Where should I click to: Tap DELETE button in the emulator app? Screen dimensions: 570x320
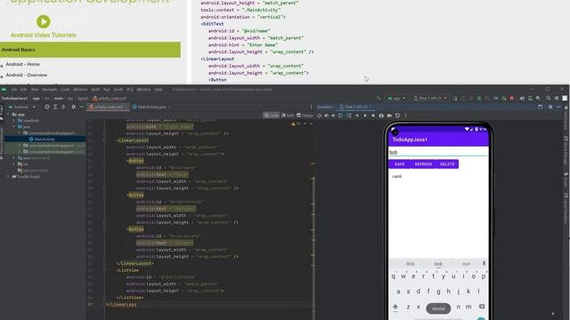[447, 164]
